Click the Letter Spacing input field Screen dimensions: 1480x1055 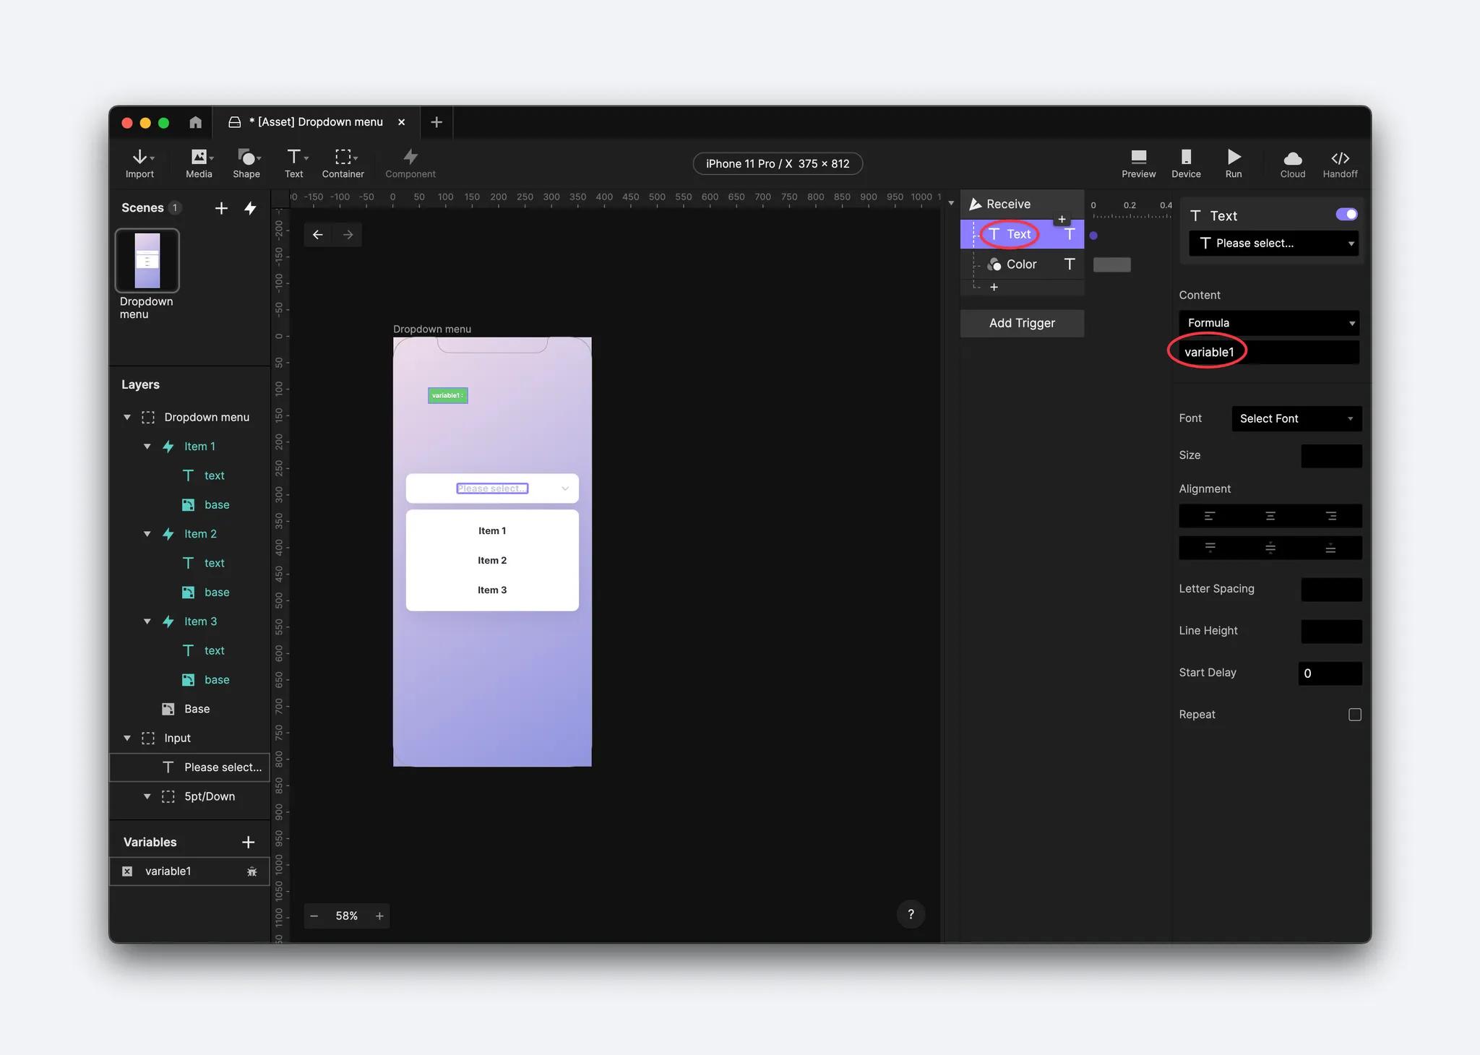1331,590
